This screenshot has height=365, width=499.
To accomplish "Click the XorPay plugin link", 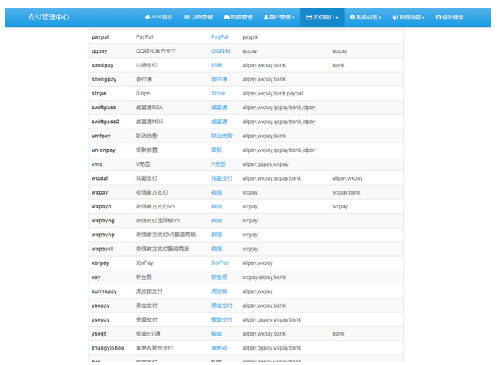I will (x=220, y=263).
